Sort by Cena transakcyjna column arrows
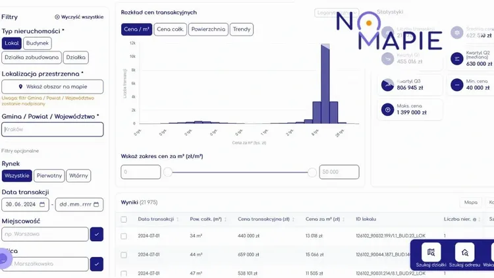 click(293, 219)
